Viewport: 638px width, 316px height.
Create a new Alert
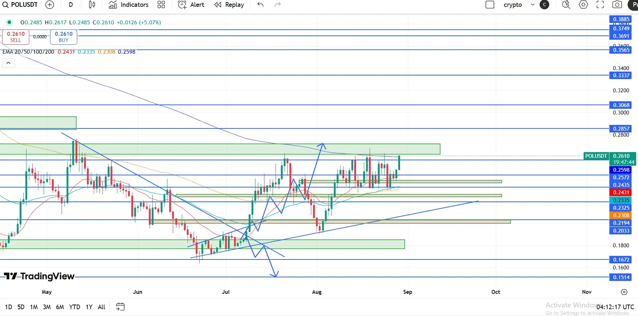point(191,5)
